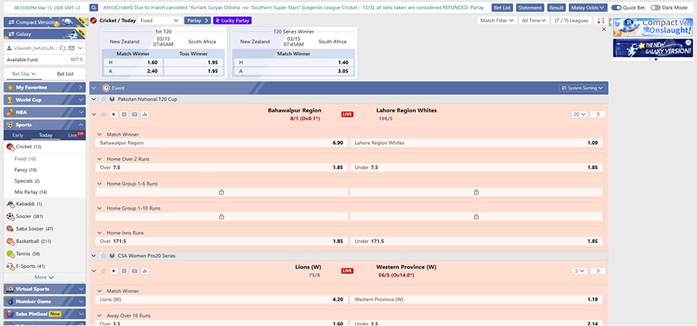697x326 pixels.
Task: Switch to the Early sports tab
Action: point(17,135)
